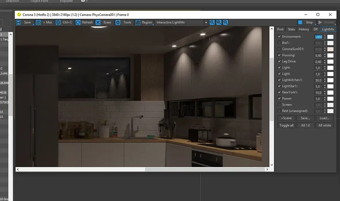The width and height of the screenshot is (340, 201).
Task: Open the NewYork1 color swatch
Action: 330,93
